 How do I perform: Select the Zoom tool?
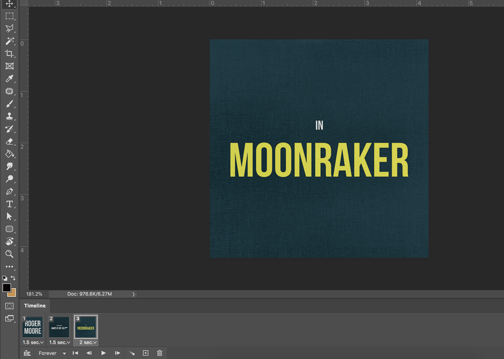pos(9,254)
